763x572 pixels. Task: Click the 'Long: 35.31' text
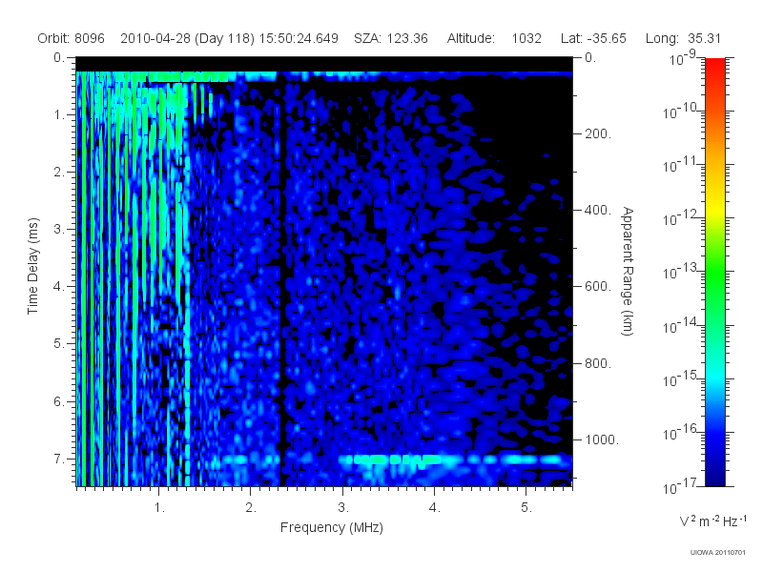(x=683, y=38)
